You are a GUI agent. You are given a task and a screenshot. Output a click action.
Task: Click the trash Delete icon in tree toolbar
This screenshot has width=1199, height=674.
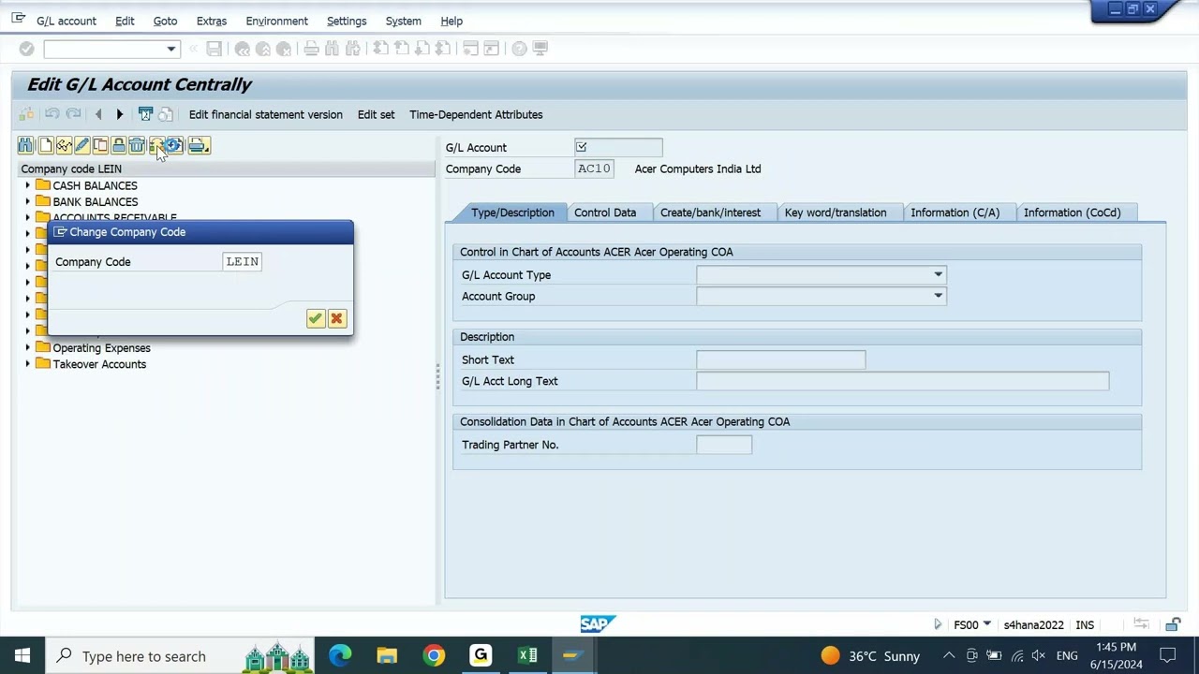click(x=137, y=145)
